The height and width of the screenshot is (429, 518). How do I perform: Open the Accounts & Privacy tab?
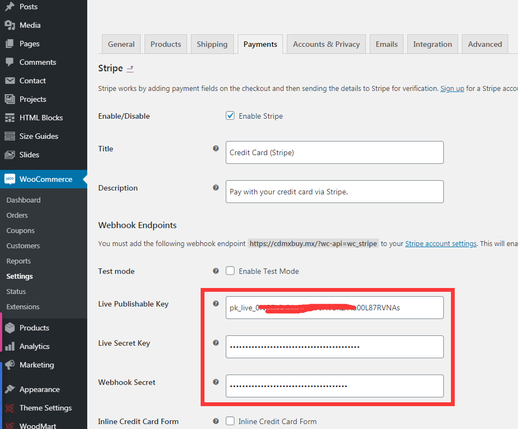[327, 44]
